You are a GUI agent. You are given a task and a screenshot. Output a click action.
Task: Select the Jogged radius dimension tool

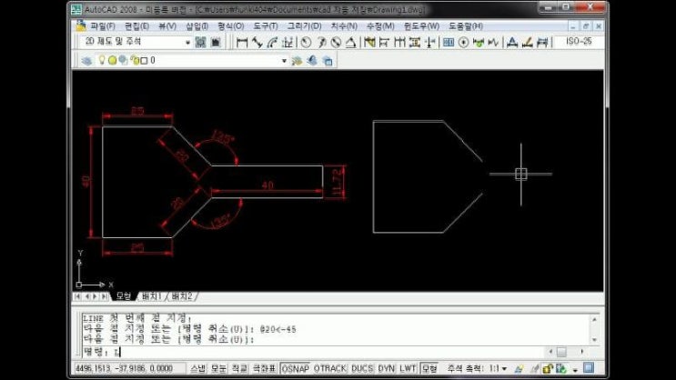(x=321, y=42)
